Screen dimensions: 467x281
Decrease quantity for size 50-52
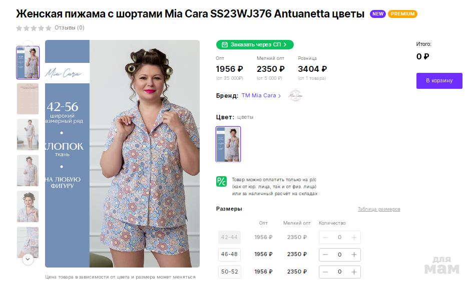click(325, 272)
